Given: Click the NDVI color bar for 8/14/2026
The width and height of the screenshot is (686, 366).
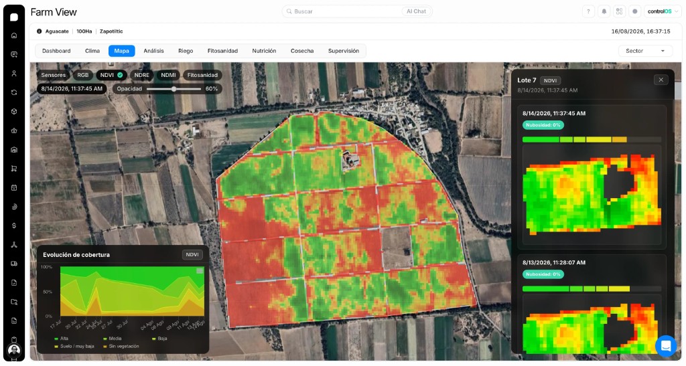Looking at the screenshot, I should 592,140.
